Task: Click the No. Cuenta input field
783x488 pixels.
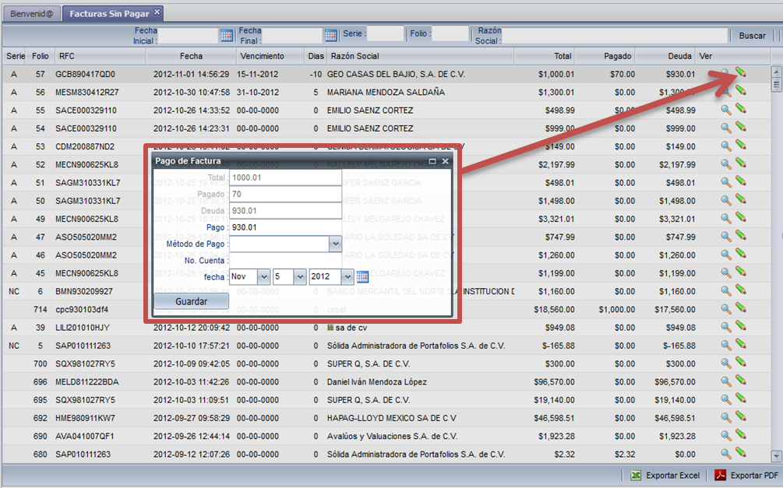Action: (x=285, y=260)
